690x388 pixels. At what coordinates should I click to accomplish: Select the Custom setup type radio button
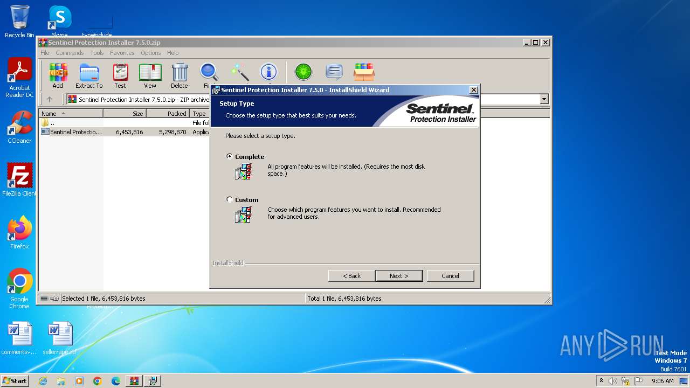pos(230,199)
